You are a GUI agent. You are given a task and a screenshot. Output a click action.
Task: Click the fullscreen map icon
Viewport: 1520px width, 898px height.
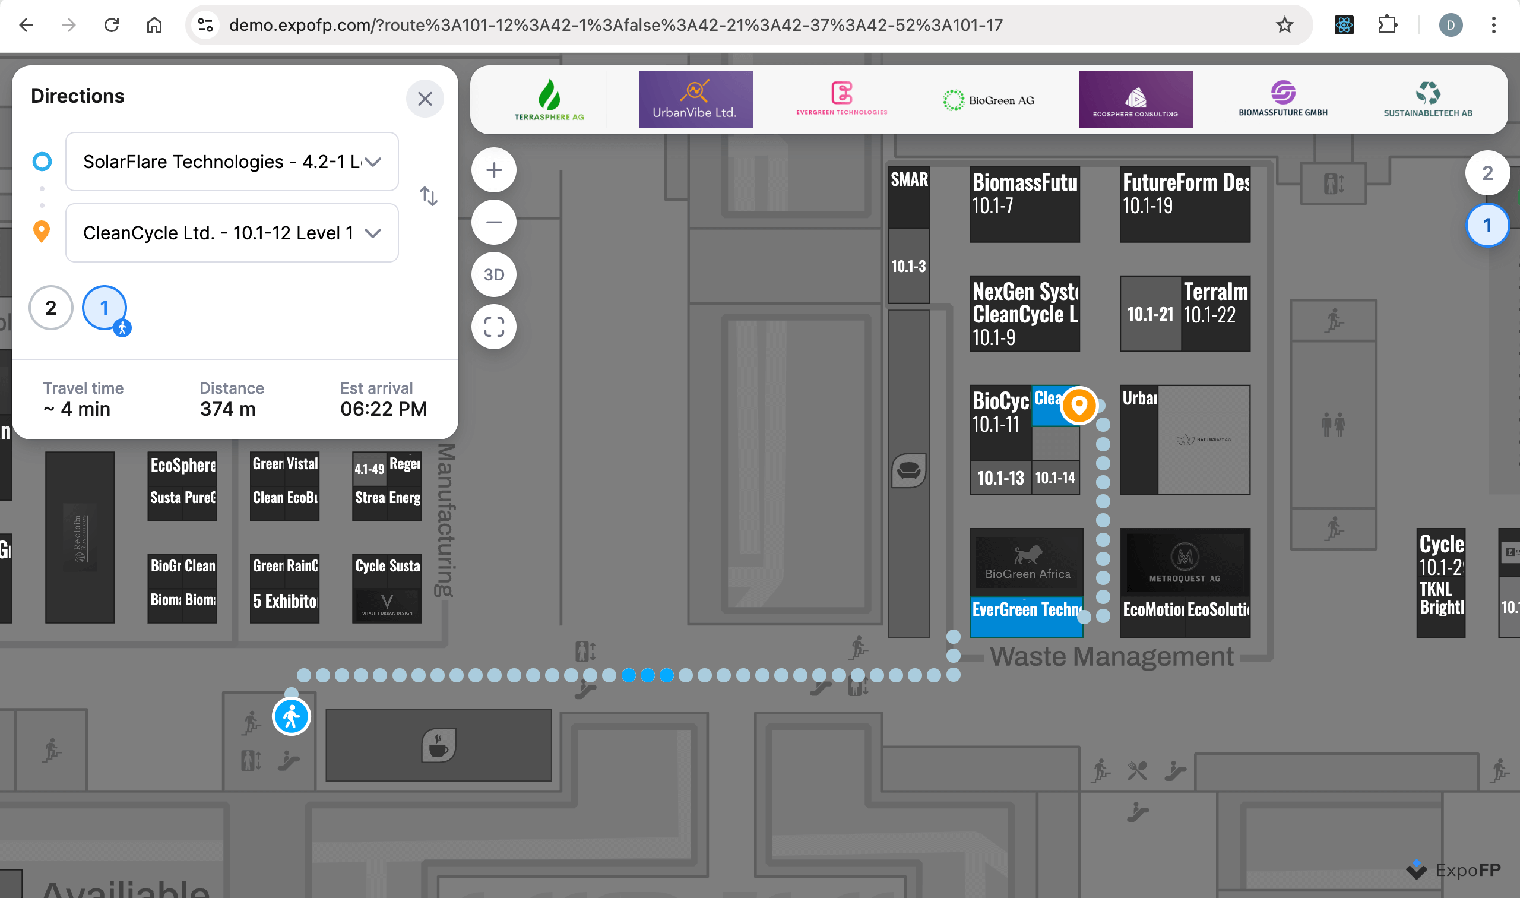click(493, 327)
